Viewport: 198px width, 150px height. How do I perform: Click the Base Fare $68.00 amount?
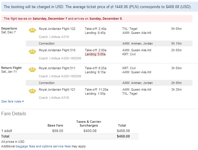tap(58, 131)
